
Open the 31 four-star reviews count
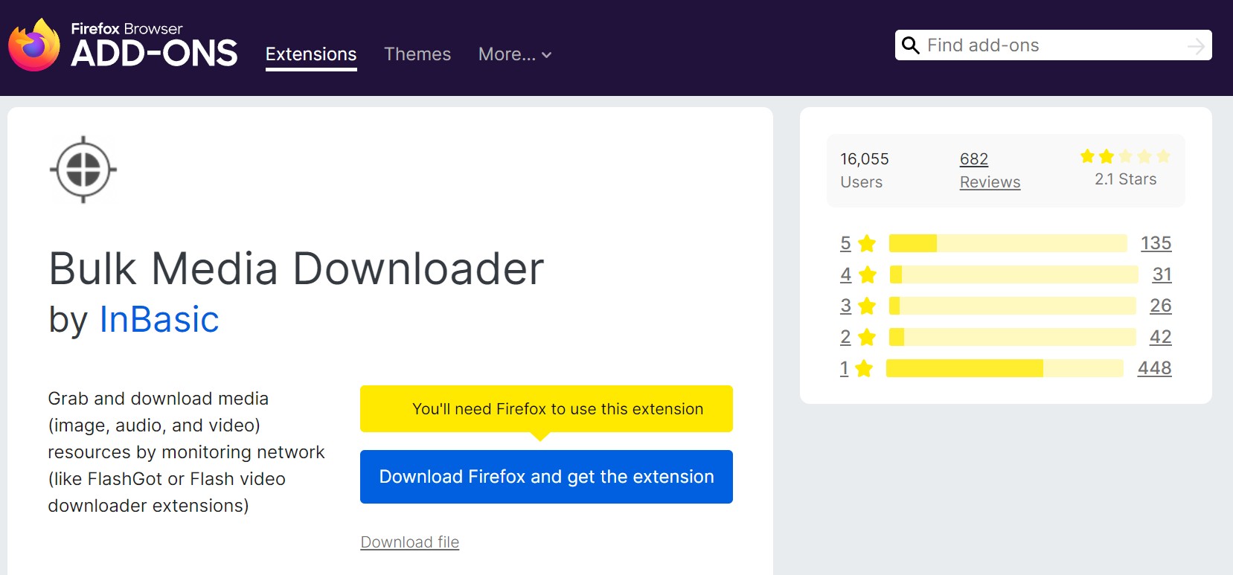pyautogui.click(x=1162, y=274)
